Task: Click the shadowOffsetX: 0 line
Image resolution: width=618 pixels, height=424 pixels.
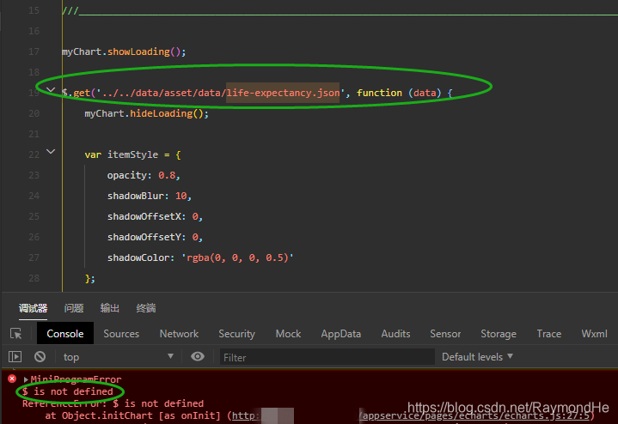Action: pyautogui.click(x=155, y=216)
